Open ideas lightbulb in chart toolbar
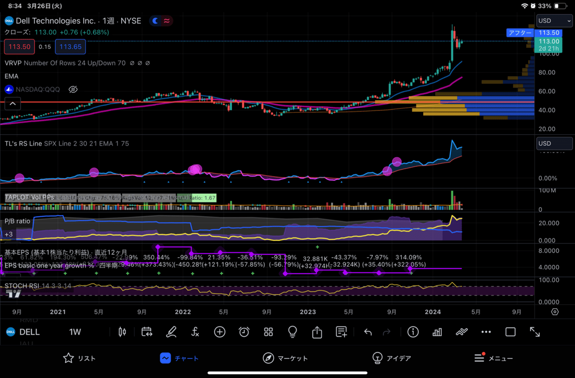This screenshot has width=575, height=378. 292,332
